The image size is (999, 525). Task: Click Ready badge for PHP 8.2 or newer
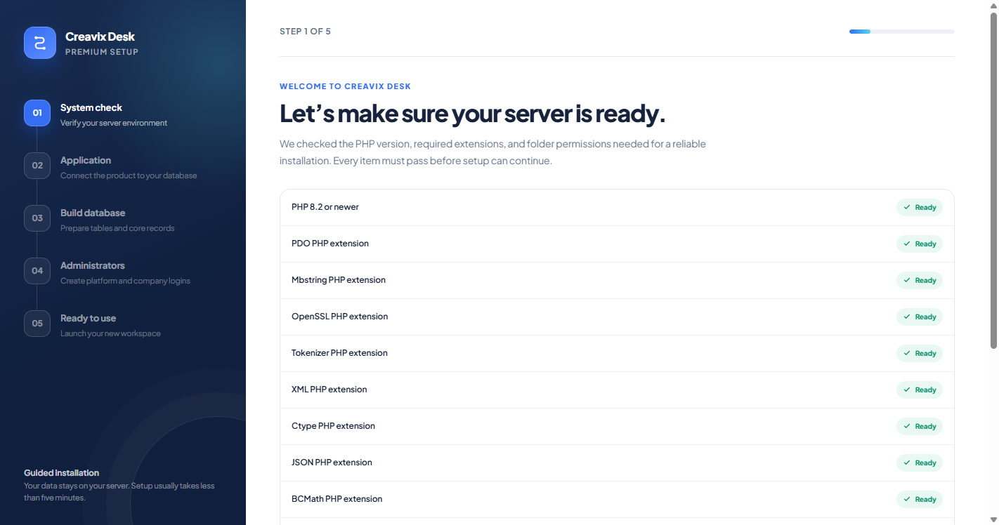click(920, 207)
